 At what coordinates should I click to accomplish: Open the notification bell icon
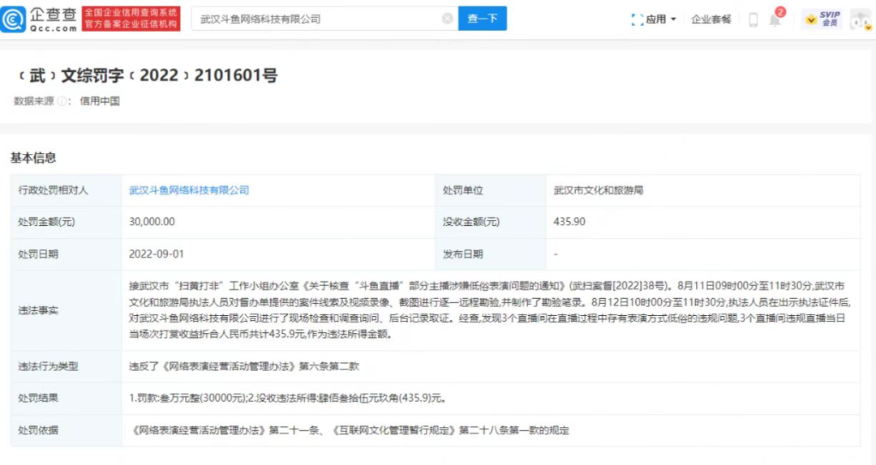tap(775, 20)
